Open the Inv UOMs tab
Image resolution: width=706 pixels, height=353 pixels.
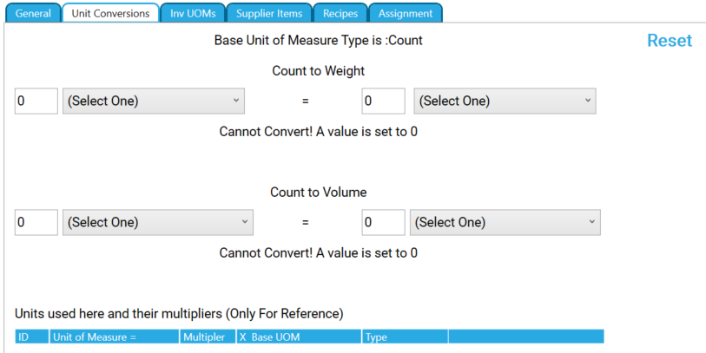pos(194,13)
